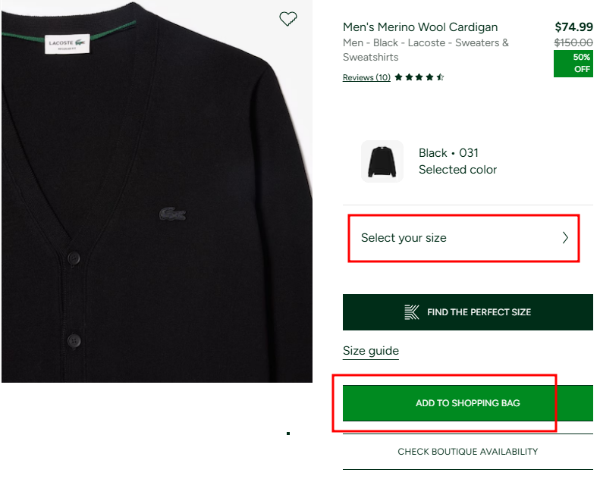Screen dimensions: 600x482
Task: Click the Add to Shopping Bag button
Action: [x=467, y=403]
